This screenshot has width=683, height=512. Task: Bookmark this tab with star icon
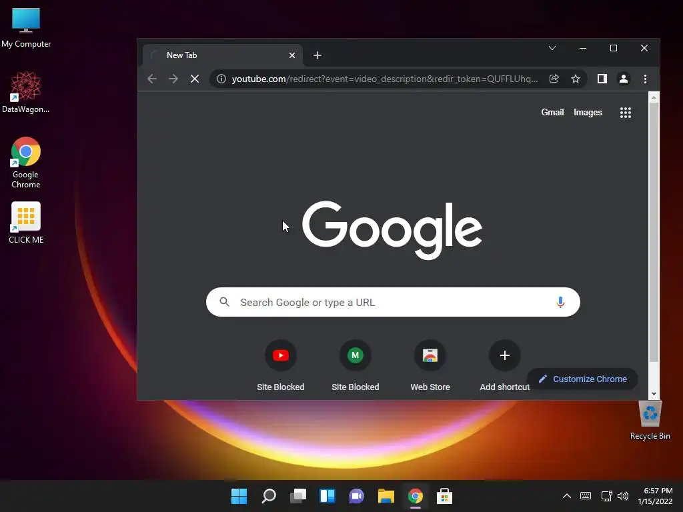(576, 79)
